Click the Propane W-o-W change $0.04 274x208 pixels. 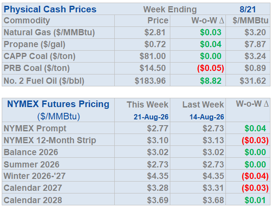pyautogui.click(x=210, y=45)
